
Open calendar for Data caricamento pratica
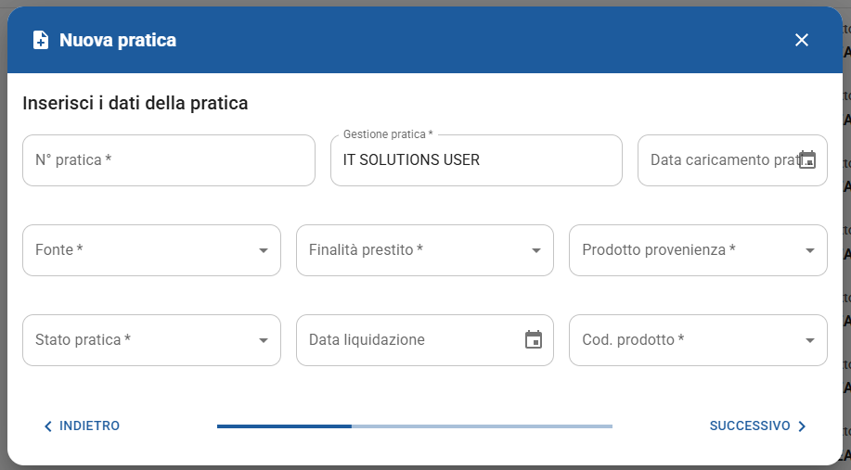(807, 160)
